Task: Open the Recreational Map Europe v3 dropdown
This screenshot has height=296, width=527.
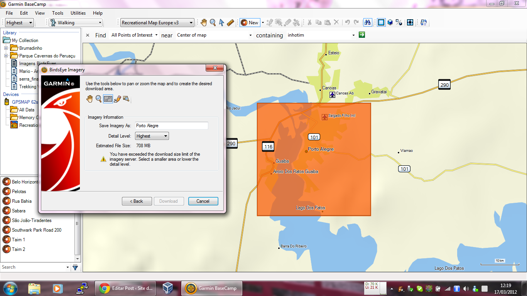Action: [x=157, y=23]
